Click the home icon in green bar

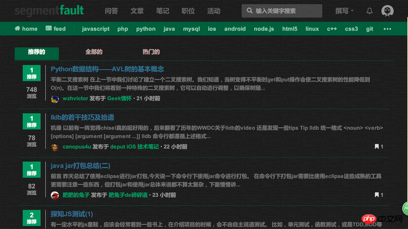point(17,28)
